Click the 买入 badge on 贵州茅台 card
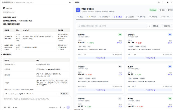 pyautogui.click(x=120, y=34)
